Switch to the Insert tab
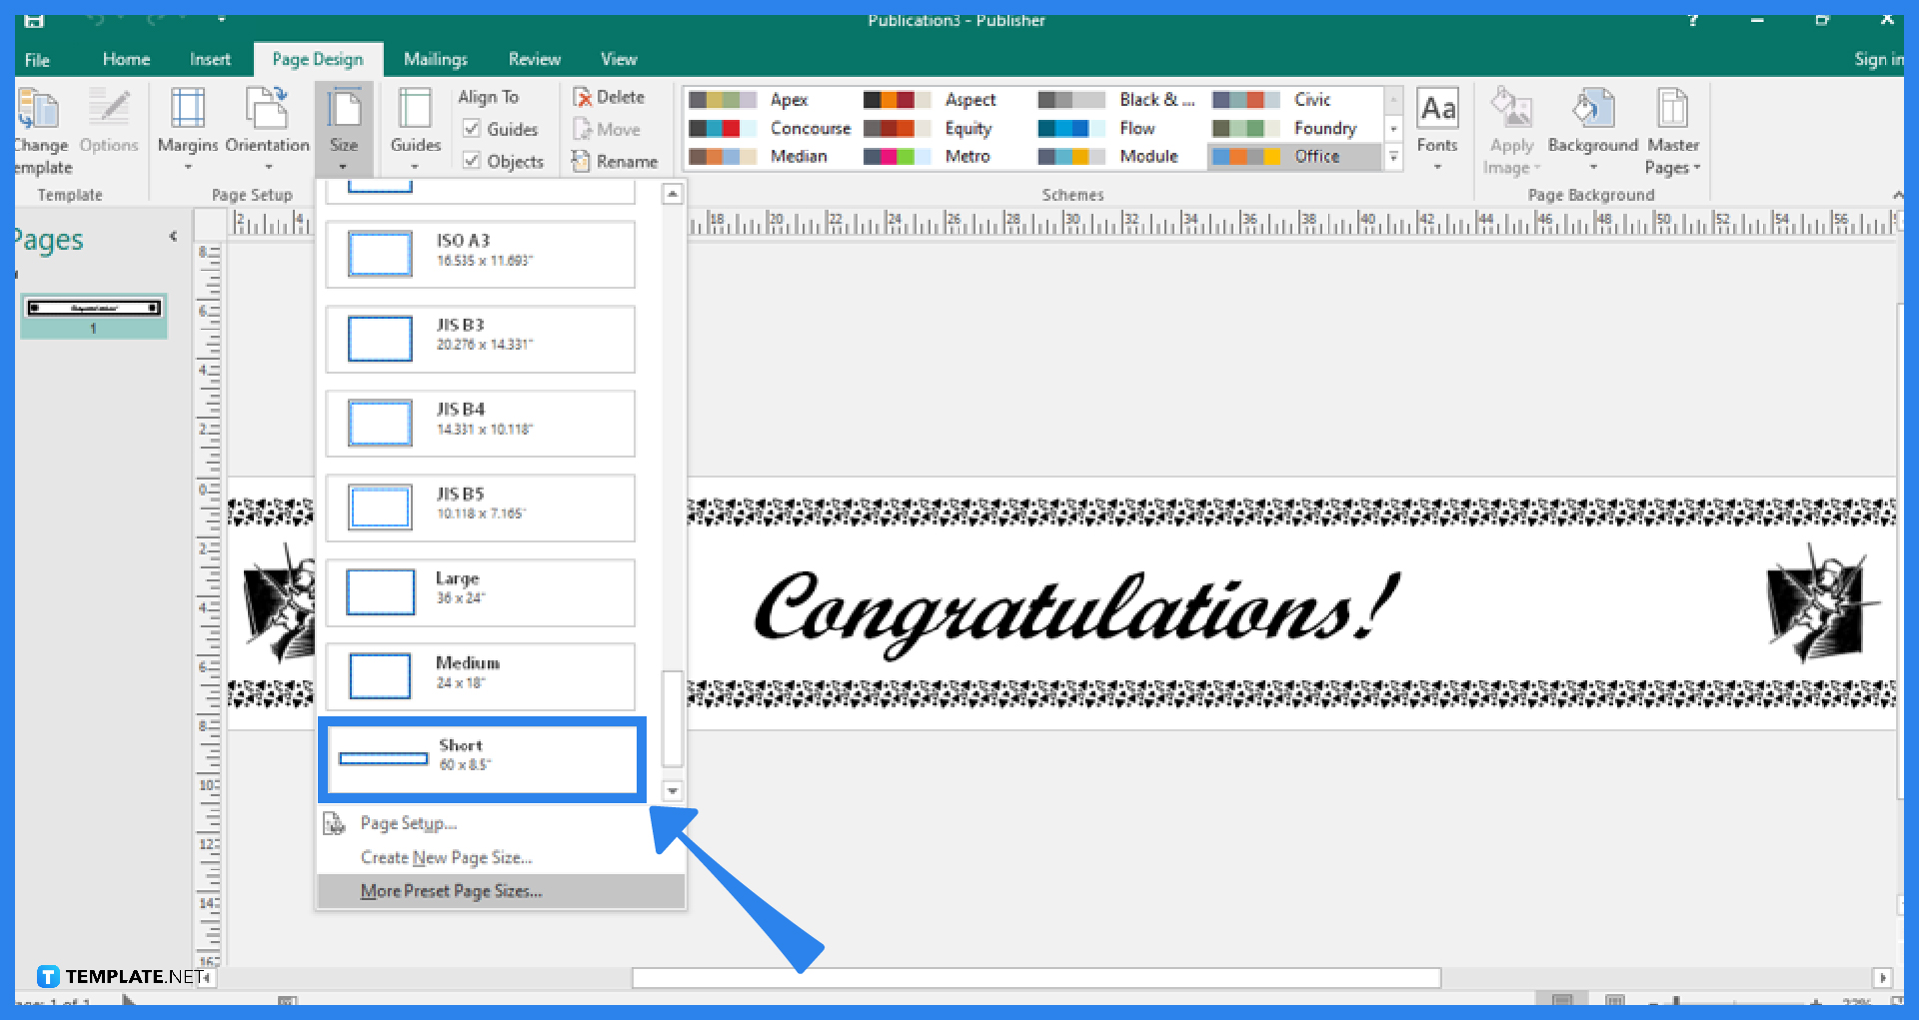The width and height of the screenshot is (1919, 1020). (210, 60)
